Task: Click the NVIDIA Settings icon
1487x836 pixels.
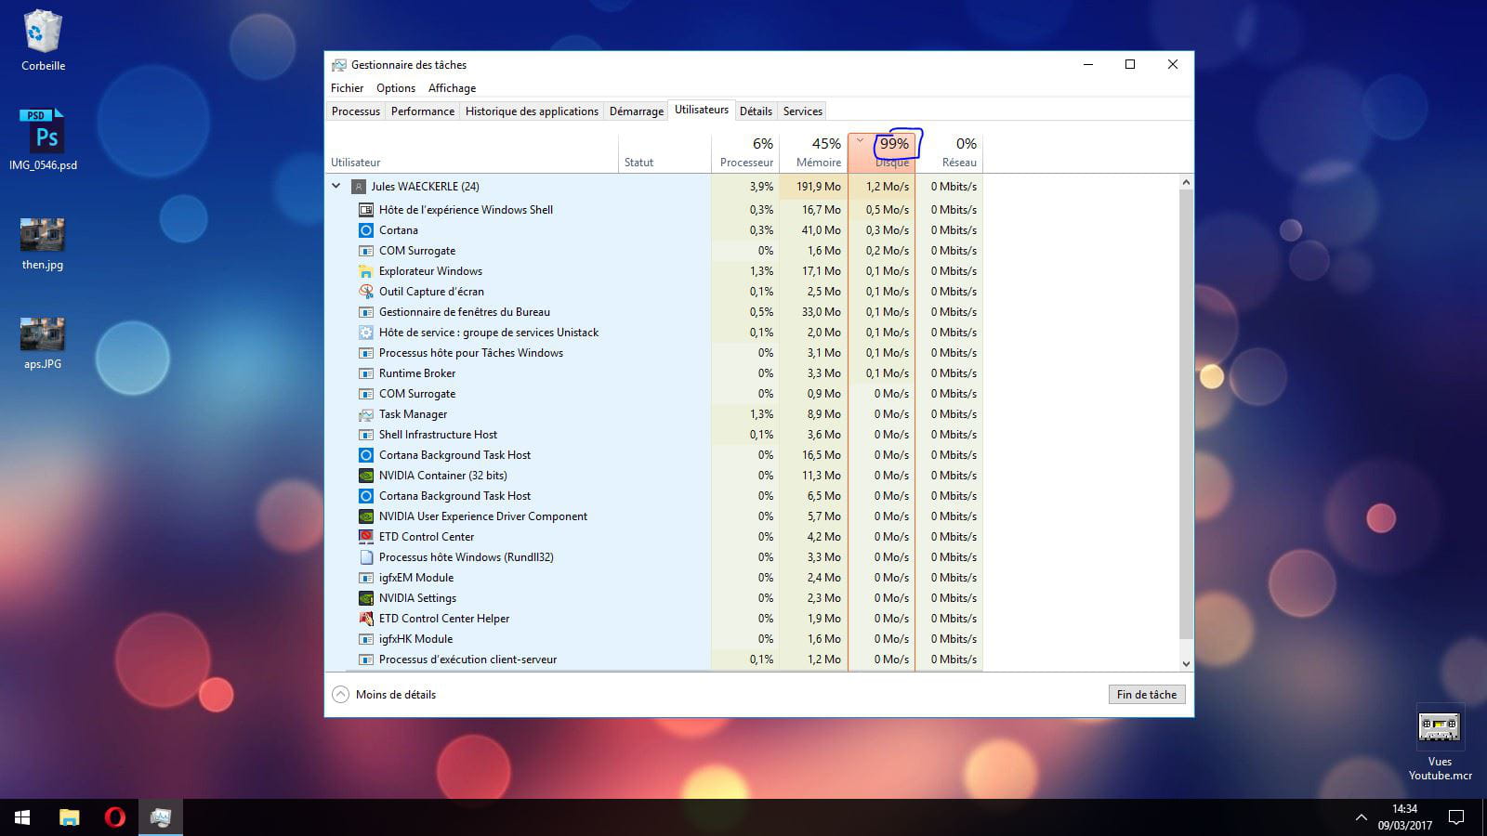Action: pyautogui.click(x=366, y=598)
